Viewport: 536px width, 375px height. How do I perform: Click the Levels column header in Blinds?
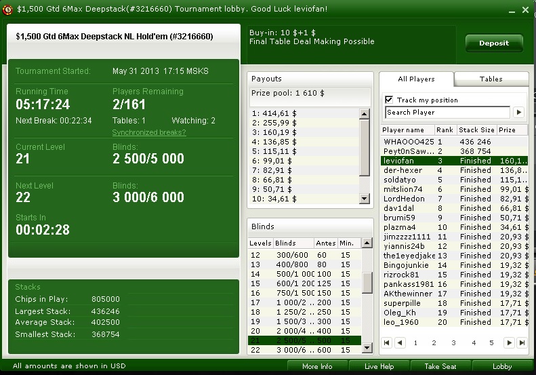coord(260,243)
